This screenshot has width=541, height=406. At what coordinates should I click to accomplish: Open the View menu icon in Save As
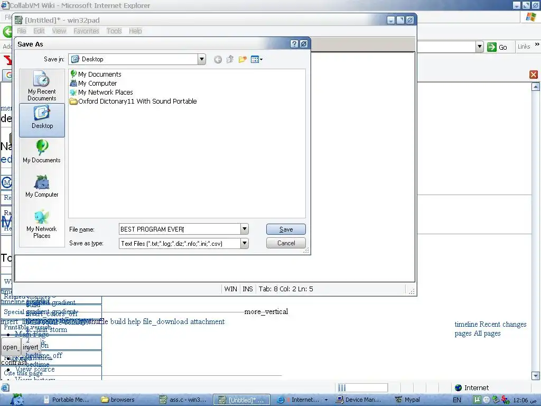point(257,59)
